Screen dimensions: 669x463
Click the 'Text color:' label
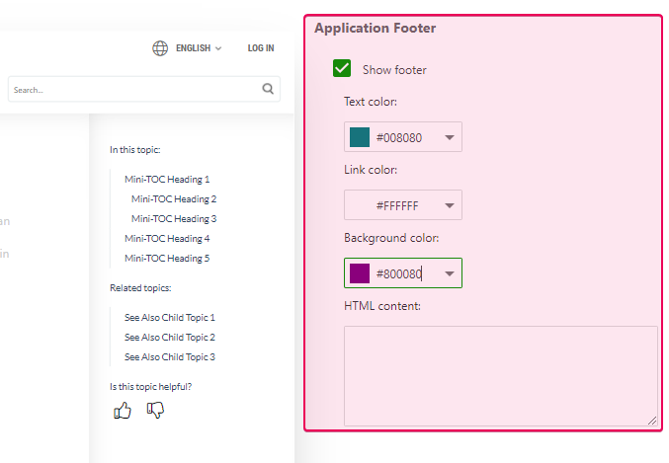pyautogui.click(x=371, y=102)
